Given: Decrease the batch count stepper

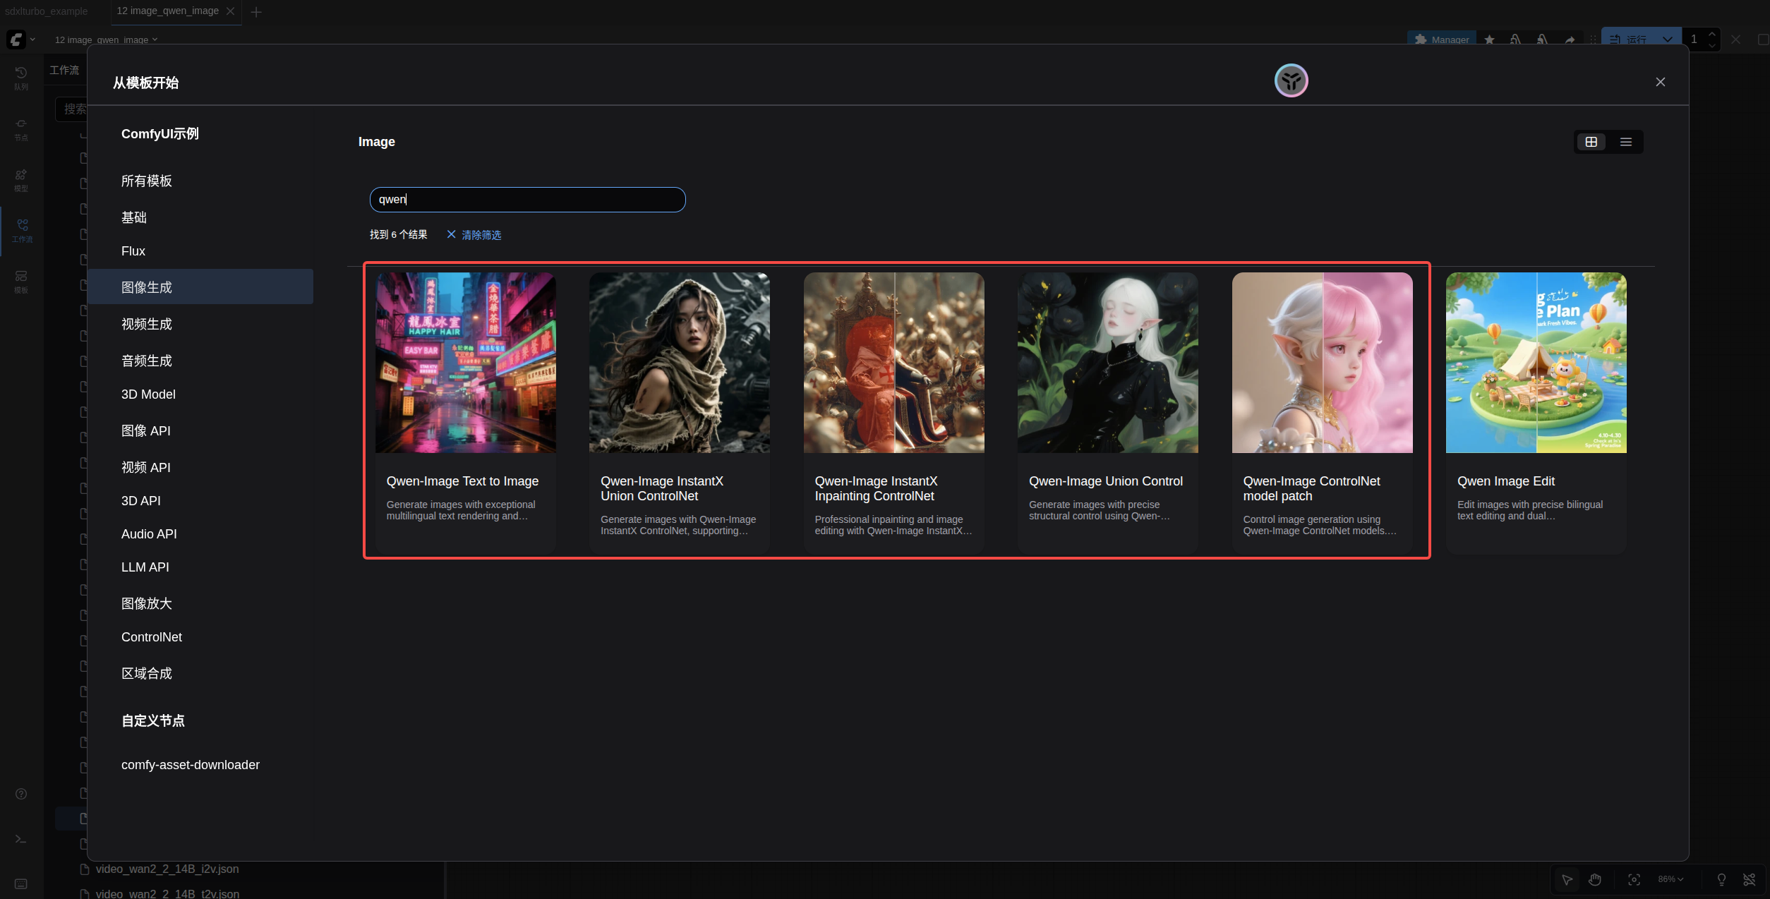Looking at the screenshot, I should click(x=1711, y=45).
